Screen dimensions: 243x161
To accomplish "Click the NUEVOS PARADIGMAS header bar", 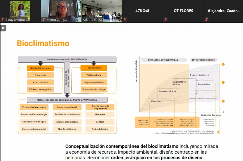I will pyautogui.click(x=67, y=100).
